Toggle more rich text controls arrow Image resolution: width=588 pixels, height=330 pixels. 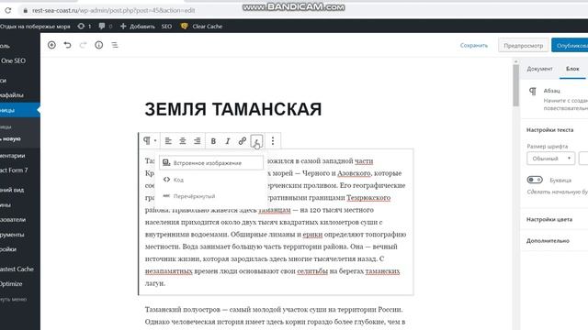tap(256, 140)
